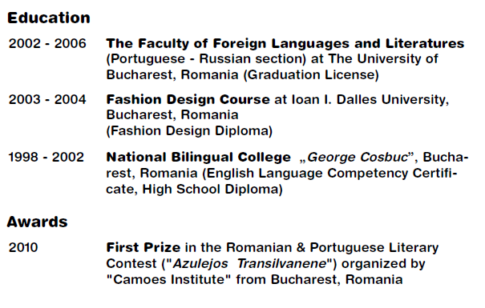This screenshot has width=485, height=308.
Task: Click the italic 'George Cosbuc' name
Action: [x=358, y=157]
